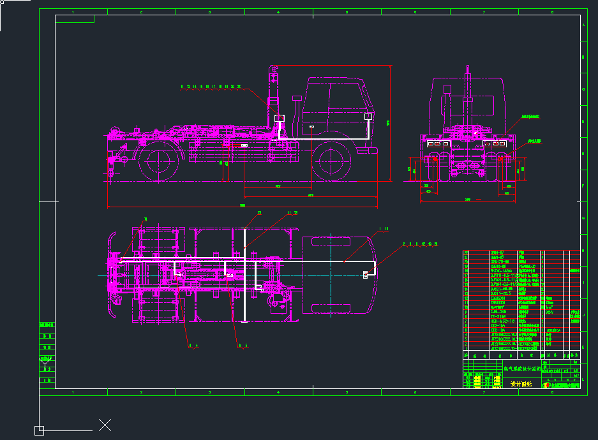Select the vertical height dimension beside cab
Screen dimensions: 598x440
point(389,122)
